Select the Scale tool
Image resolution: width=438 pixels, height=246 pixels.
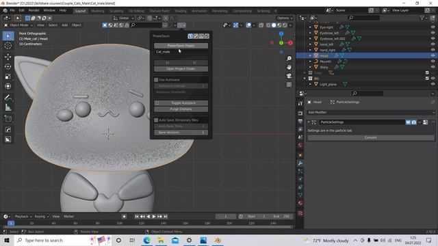(x=8, y=77)
